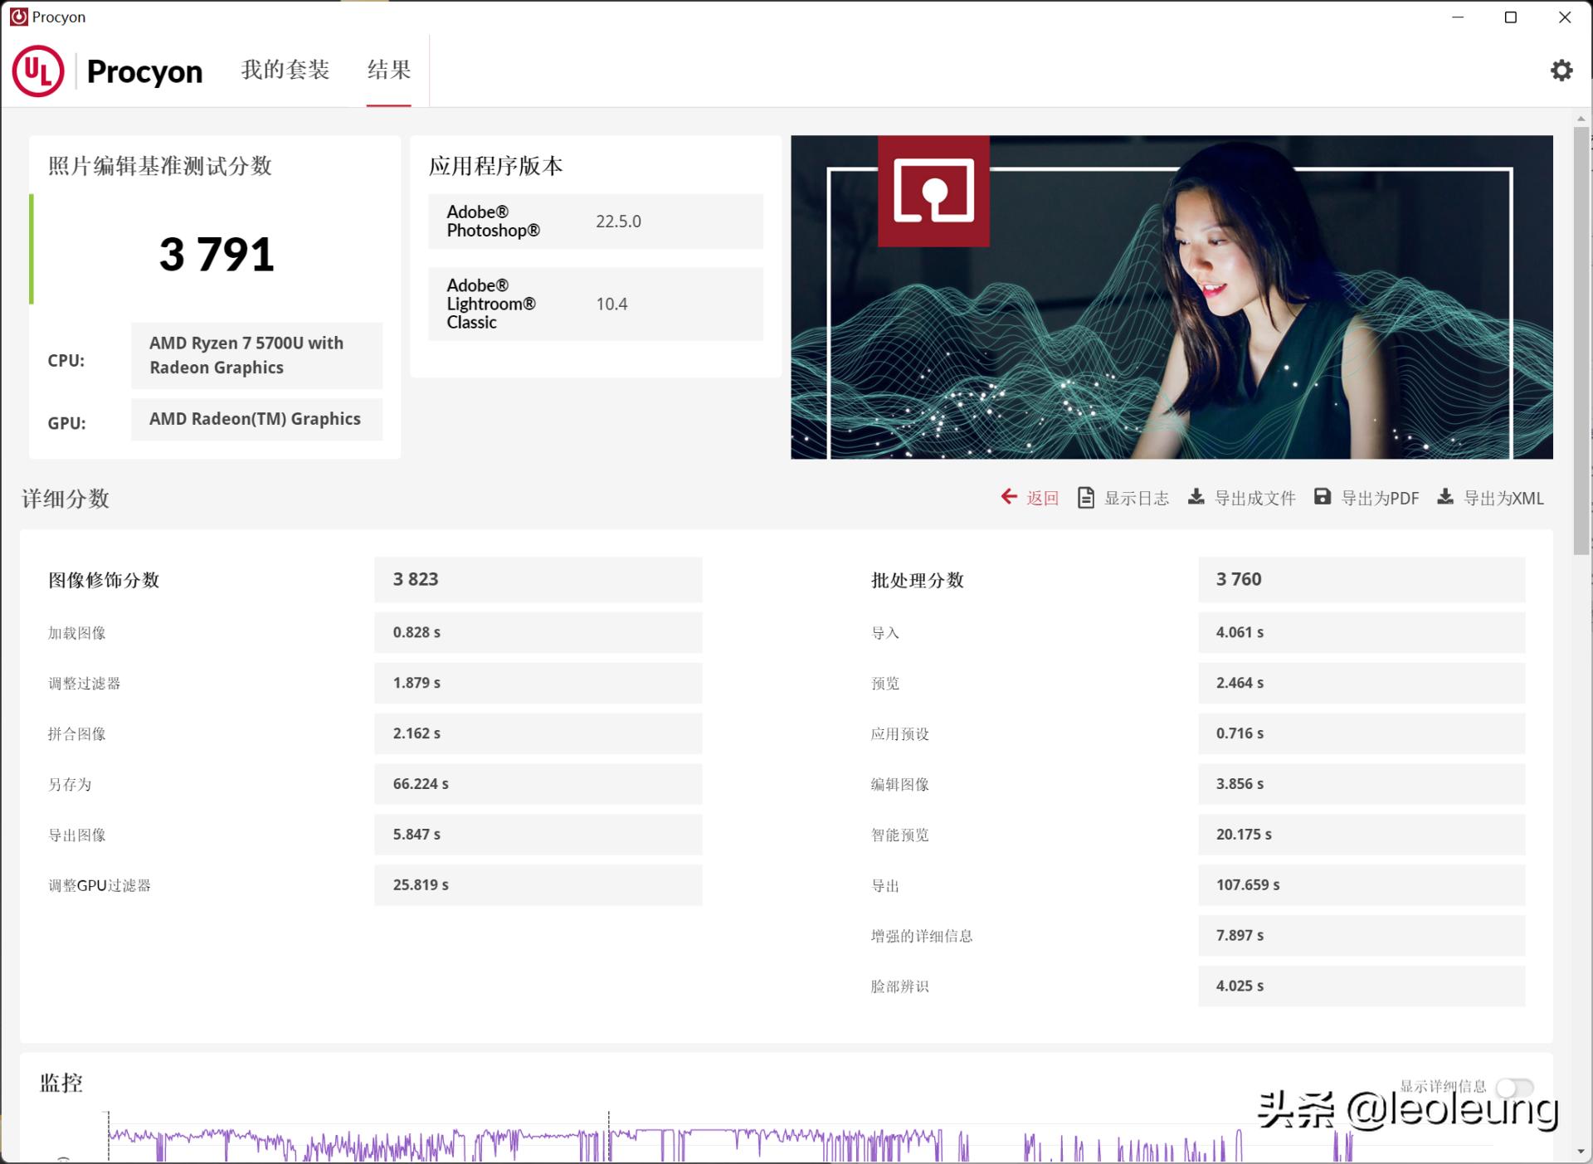The height and width of the screenshot is (1164, 1593).
Task: Click the download icon beside 导出为XML
Action: coord(1445,497)
